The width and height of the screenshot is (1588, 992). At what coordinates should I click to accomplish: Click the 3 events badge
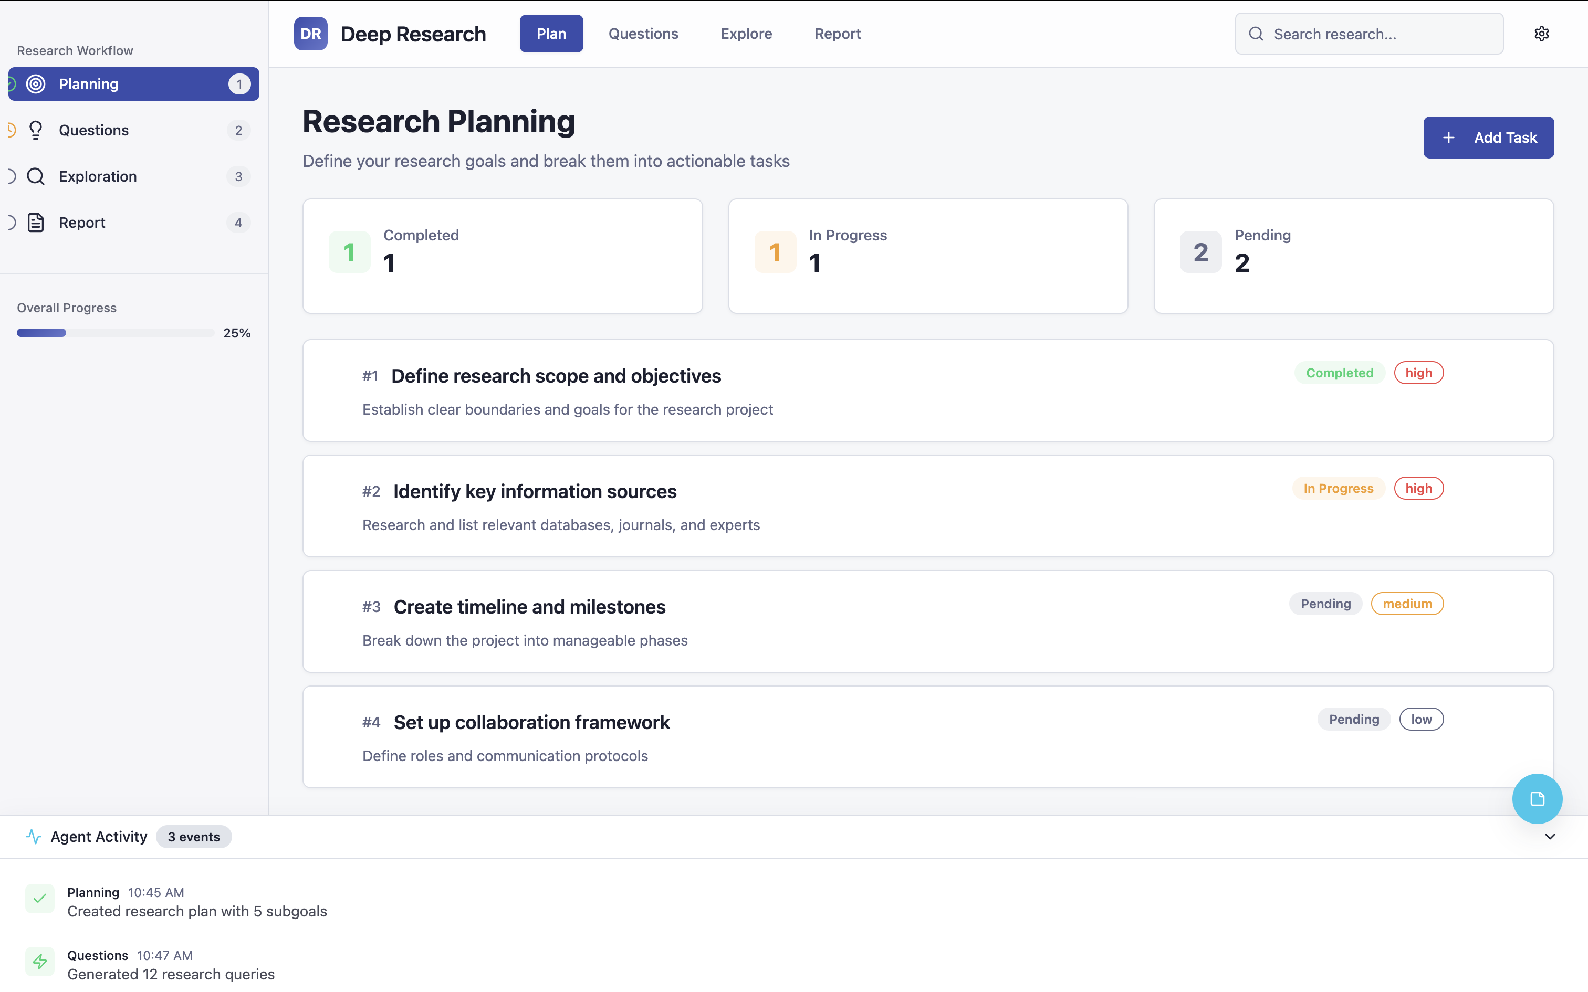[x=194, y=837]
